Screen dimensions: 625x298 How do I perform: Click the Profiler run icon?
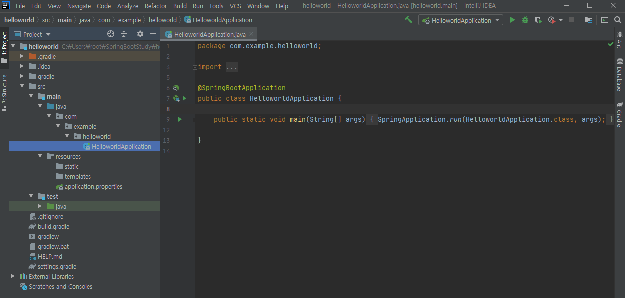pos(551,20)
